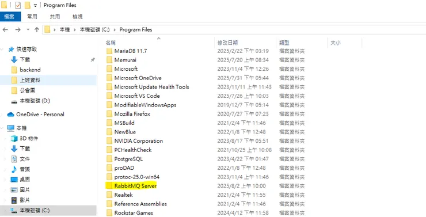Viewport: 426px width, 217px height.
Task: Open the recent locations dropdown arrow
Action: (x=28, y=29)
